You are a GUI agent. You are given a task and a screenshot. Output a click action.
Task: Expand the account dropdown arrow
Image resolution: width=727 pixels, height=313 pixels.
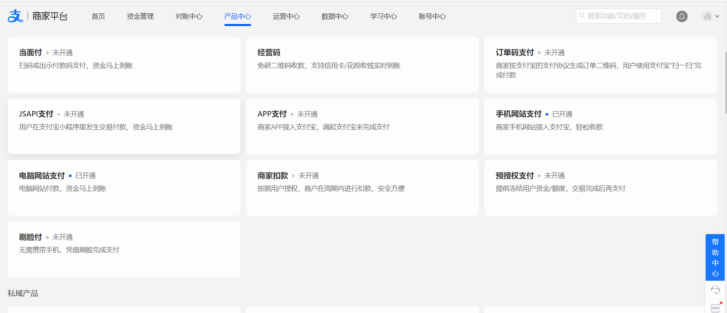(x=717, y=16)
